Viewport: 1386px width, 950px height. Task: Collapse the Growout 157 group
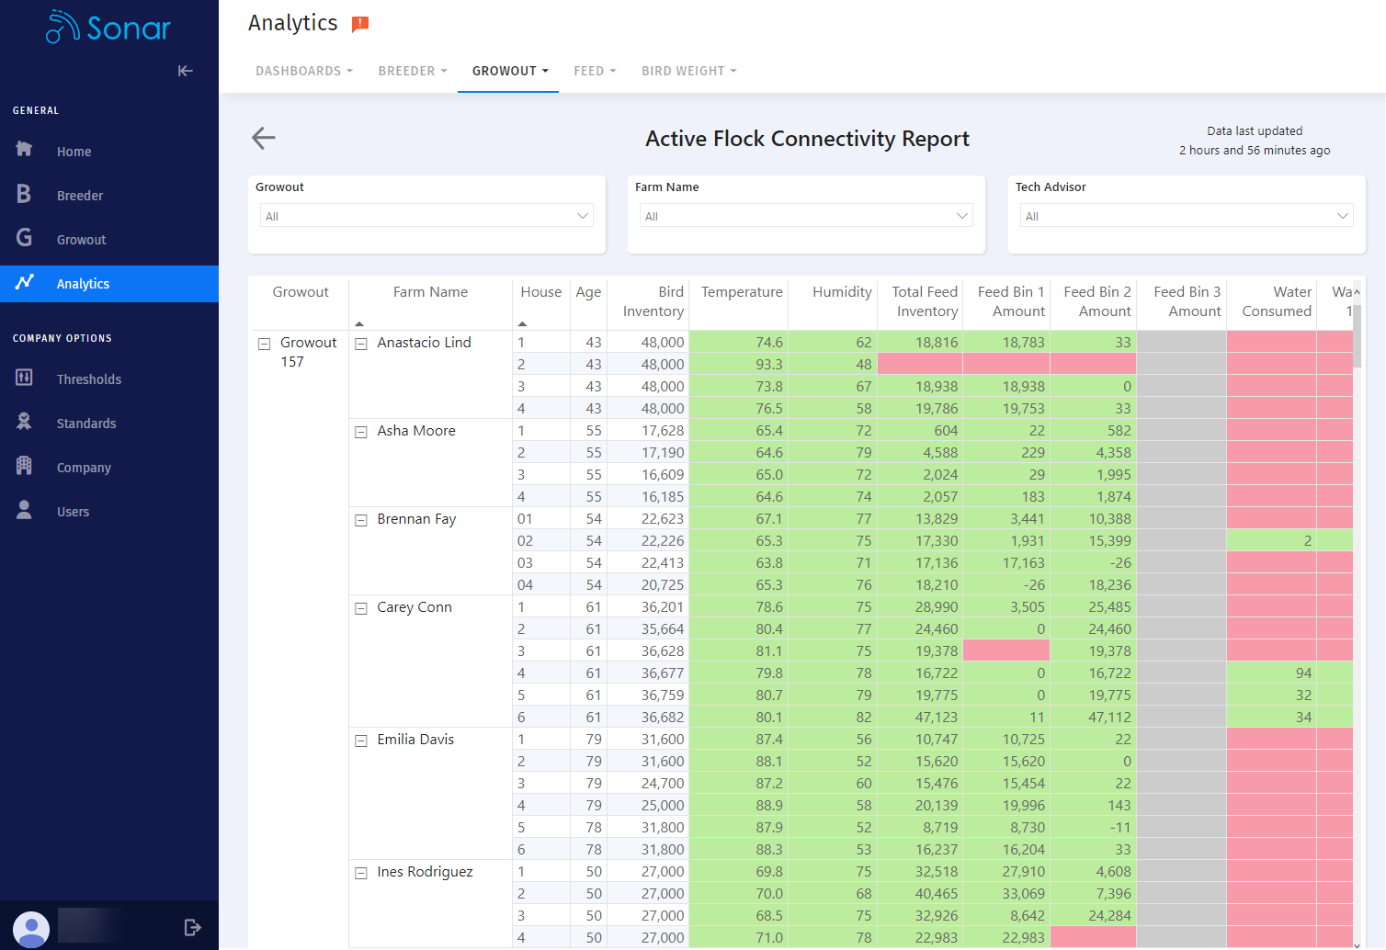click(x=264, y=344)
